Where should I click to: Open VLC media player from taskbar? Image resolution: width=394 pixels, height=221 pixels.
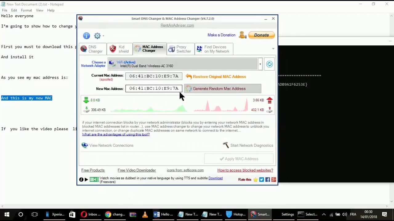click(145, 214)
